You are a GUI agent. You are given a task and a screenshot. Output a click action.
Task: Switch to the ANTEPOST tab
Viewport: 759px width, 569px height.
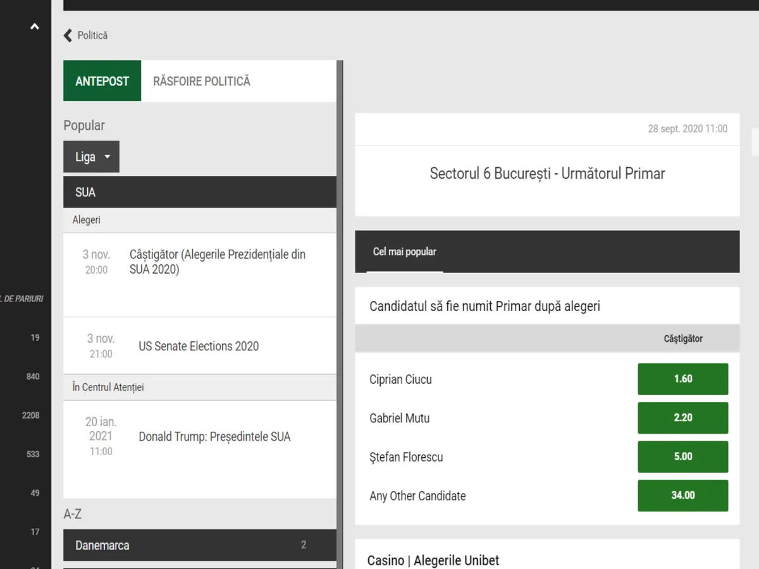coord(102,81)
